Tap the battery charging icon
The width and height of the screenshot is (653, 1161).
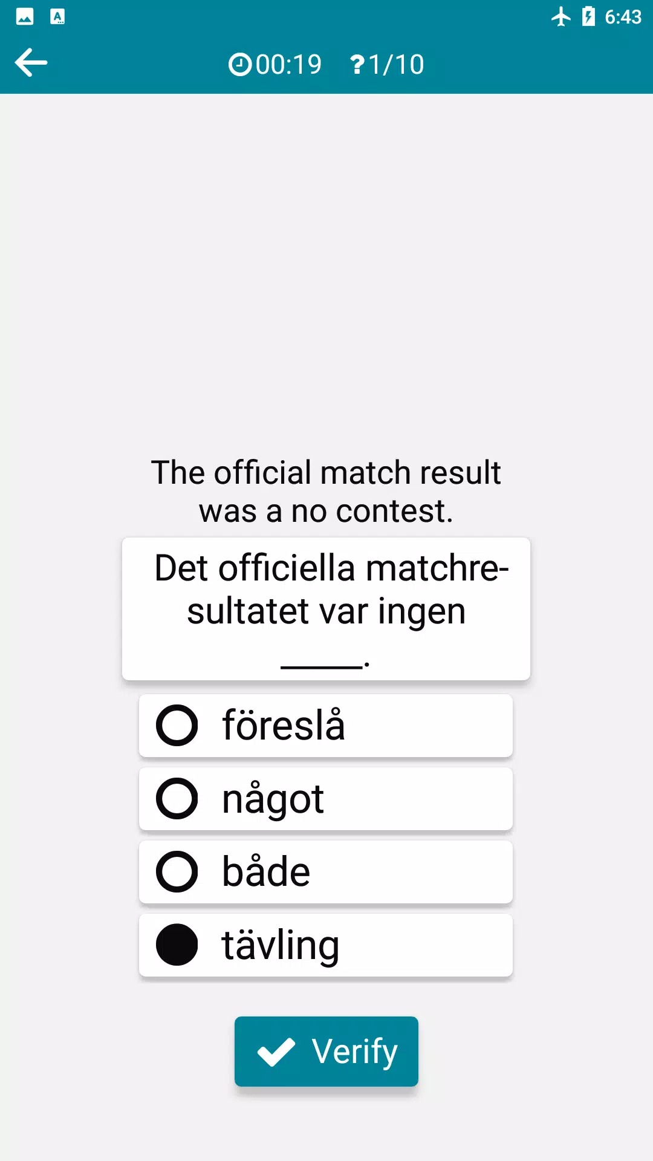(x=588, y=16)
